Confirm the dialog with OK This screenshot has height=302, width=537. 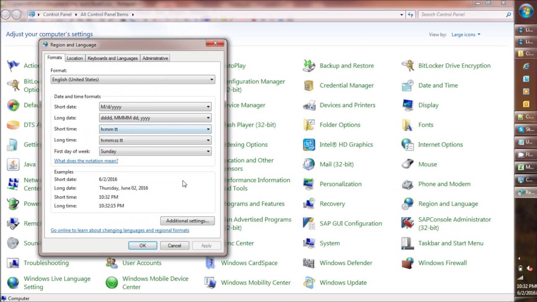(x=143, y=245)
